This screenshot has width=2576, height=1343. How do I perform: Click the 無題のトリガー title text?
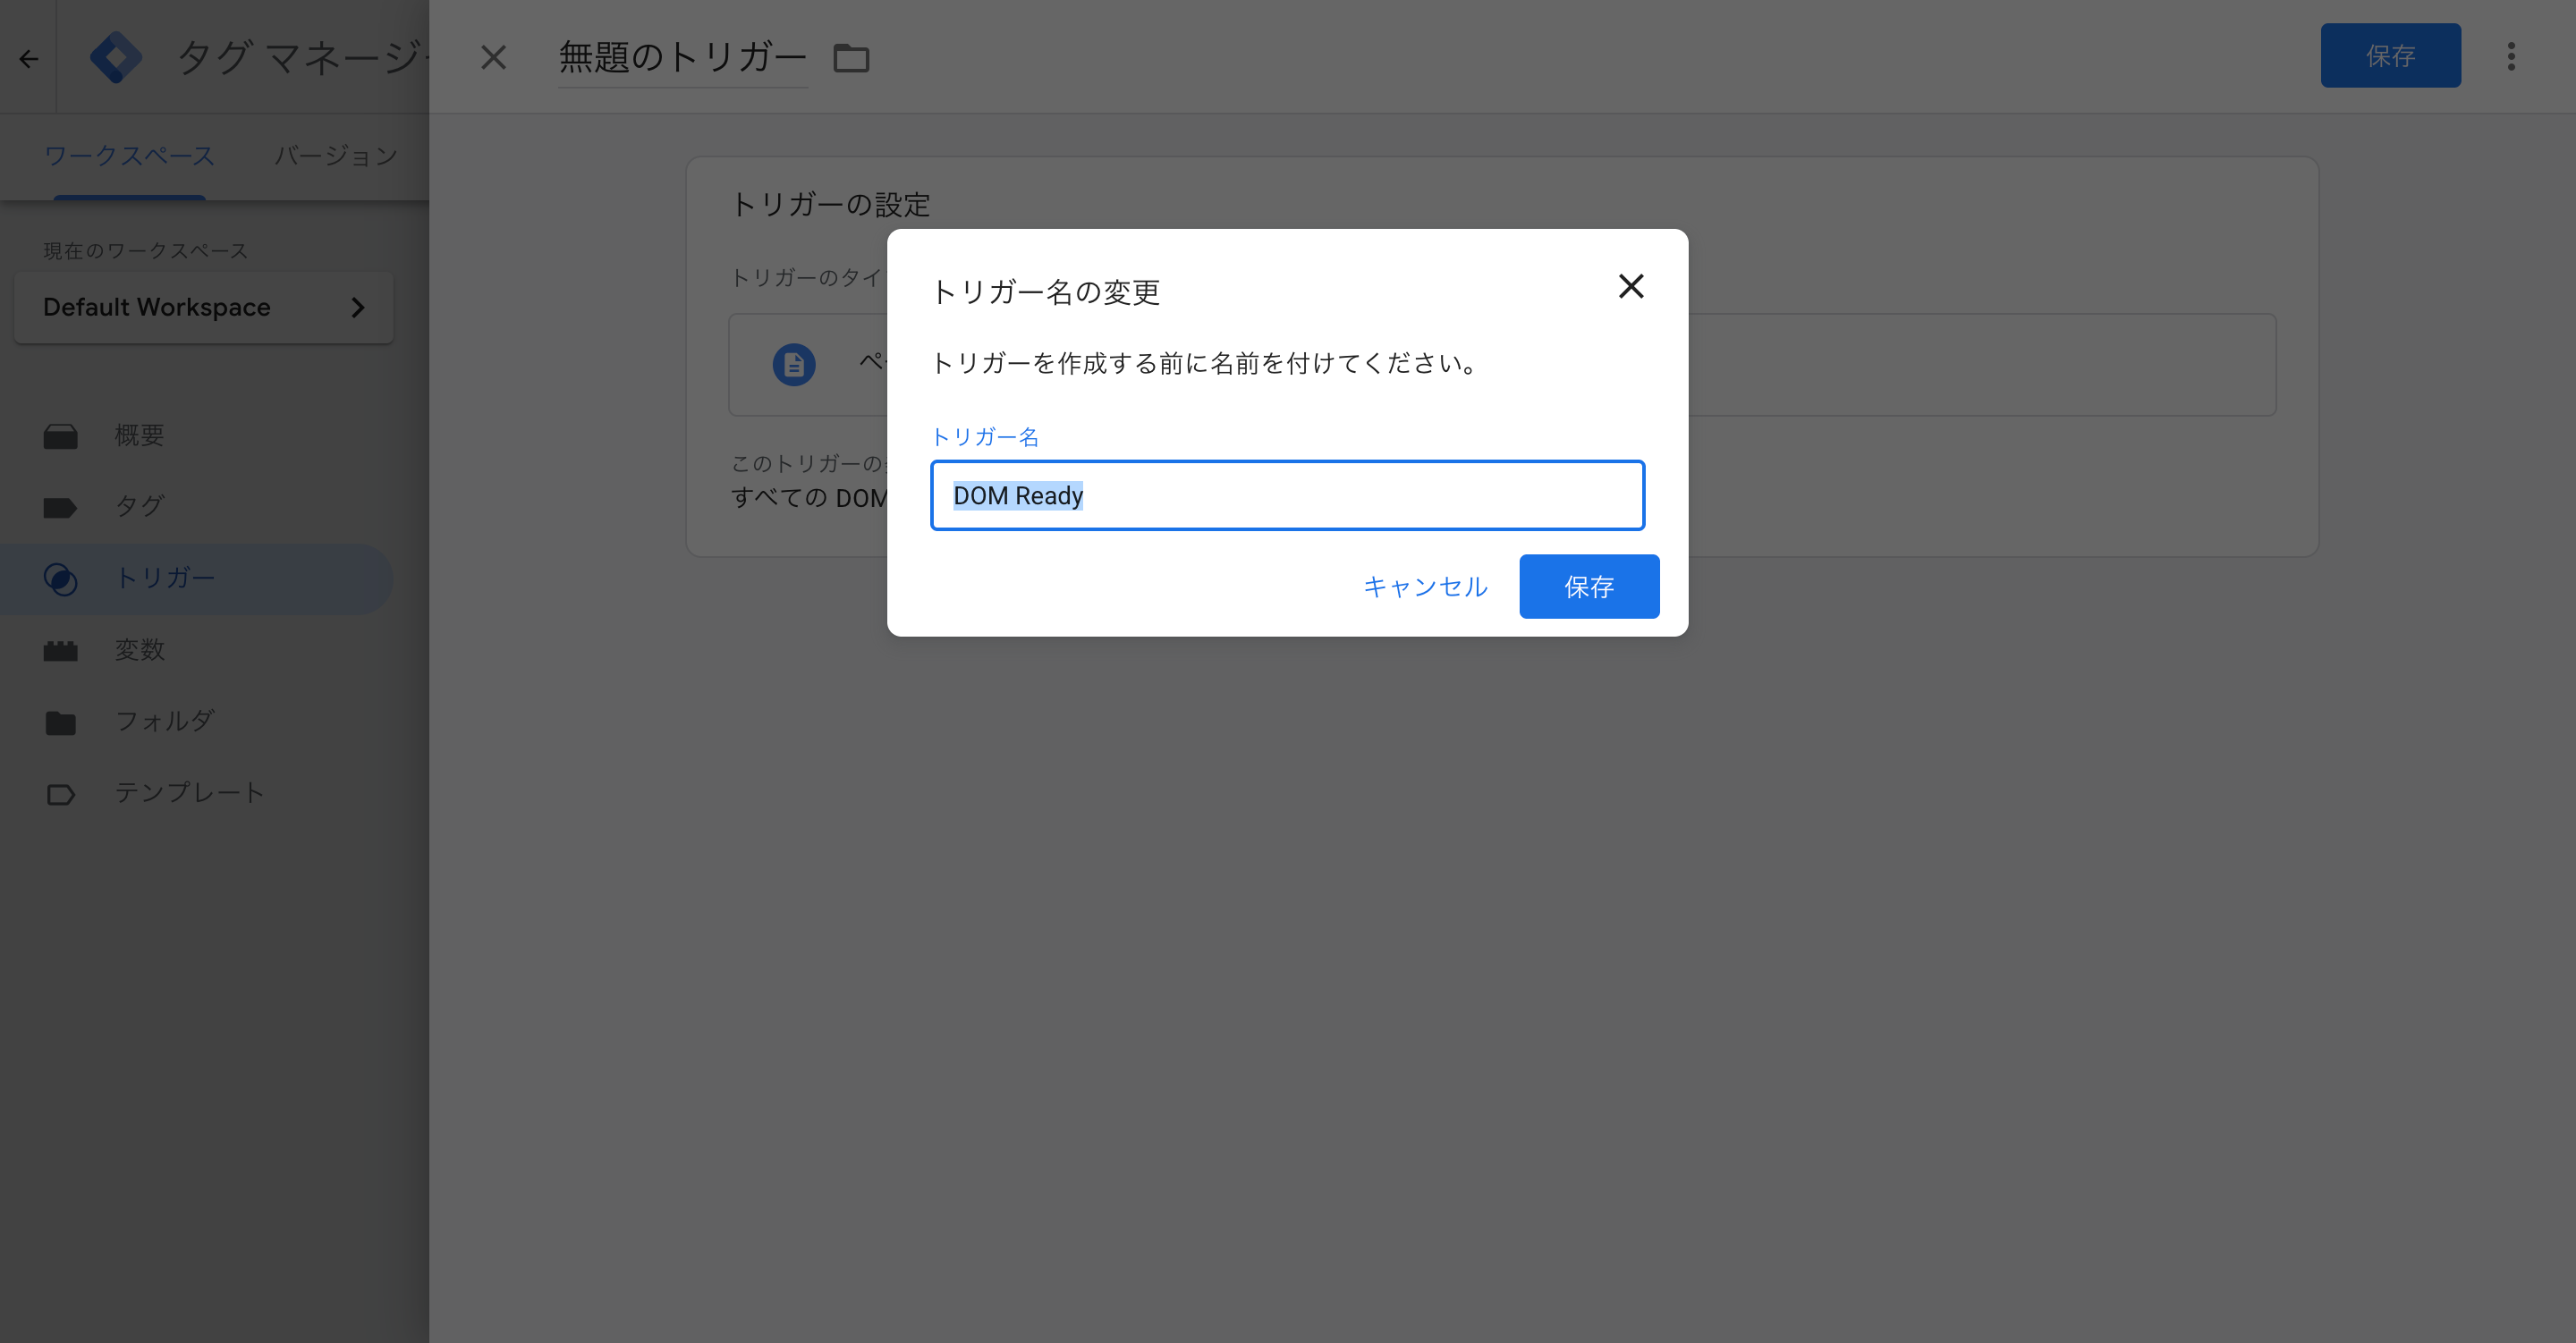point(681,57)
